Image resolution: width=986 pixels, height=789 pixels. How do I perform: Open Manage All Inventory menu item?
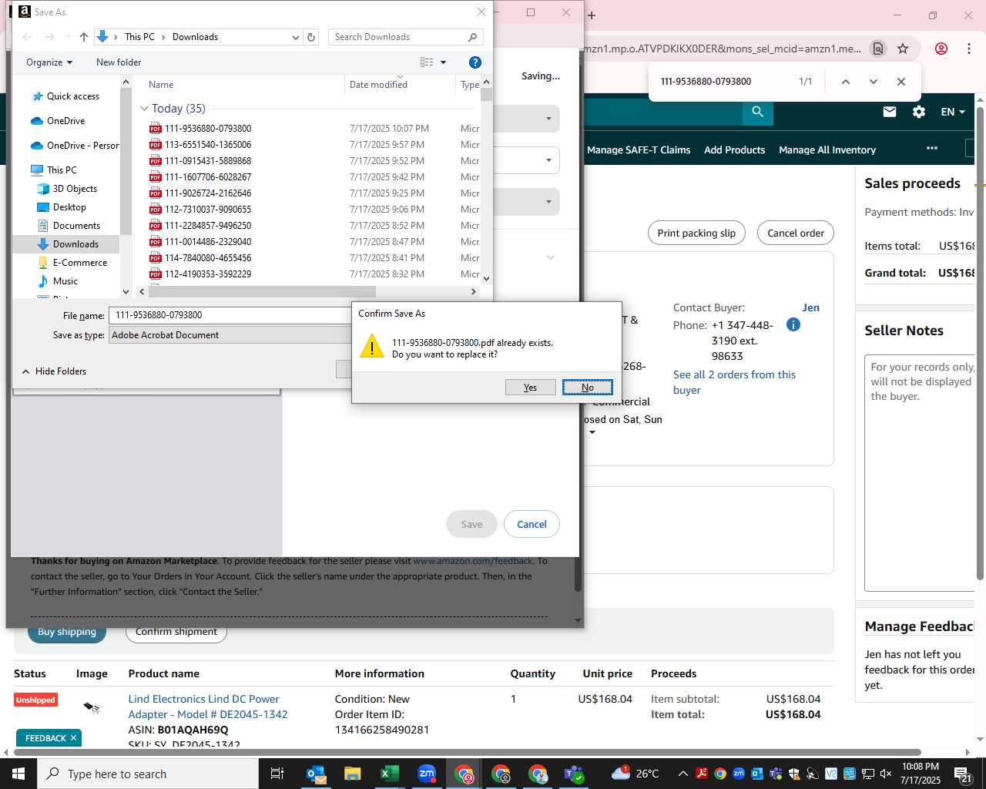(827, 150)
